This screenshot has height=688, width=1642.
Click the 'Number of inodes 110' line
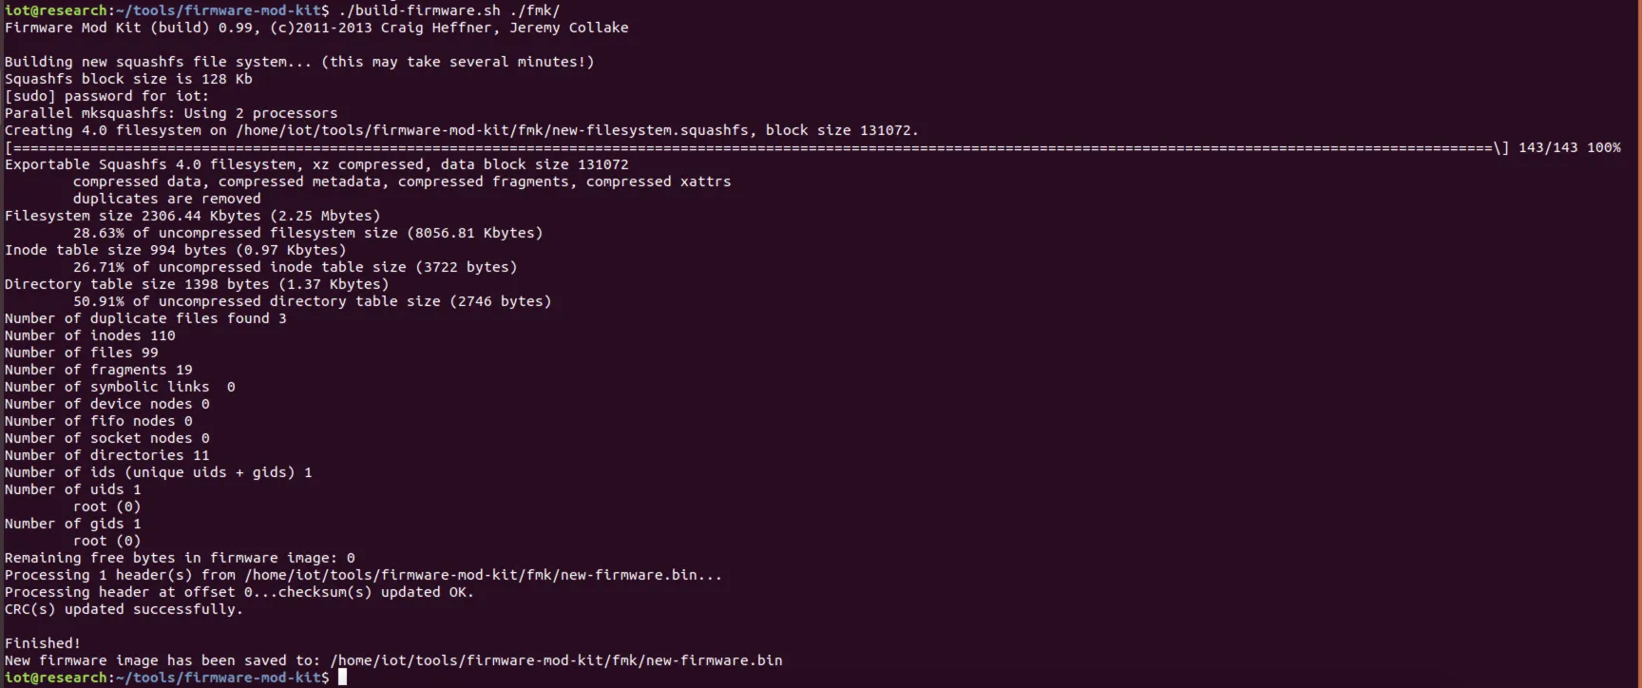click(x=90, y=335)
